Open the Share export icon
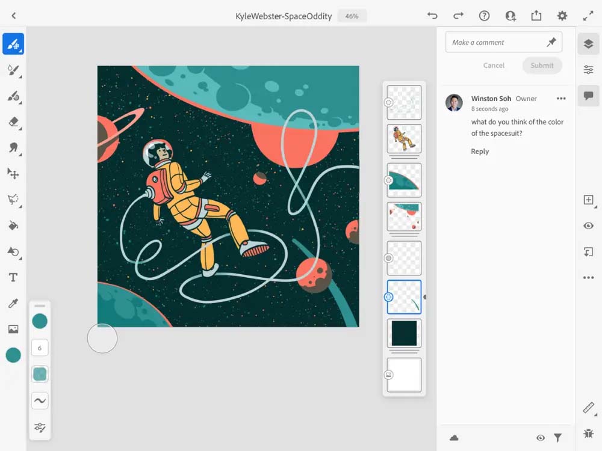 point(536,16)
